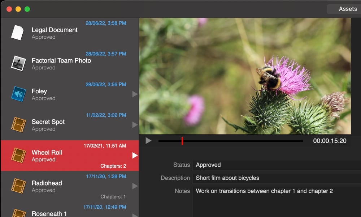Click the 00:00:15:20 timecode display

[x=330, y=141]
